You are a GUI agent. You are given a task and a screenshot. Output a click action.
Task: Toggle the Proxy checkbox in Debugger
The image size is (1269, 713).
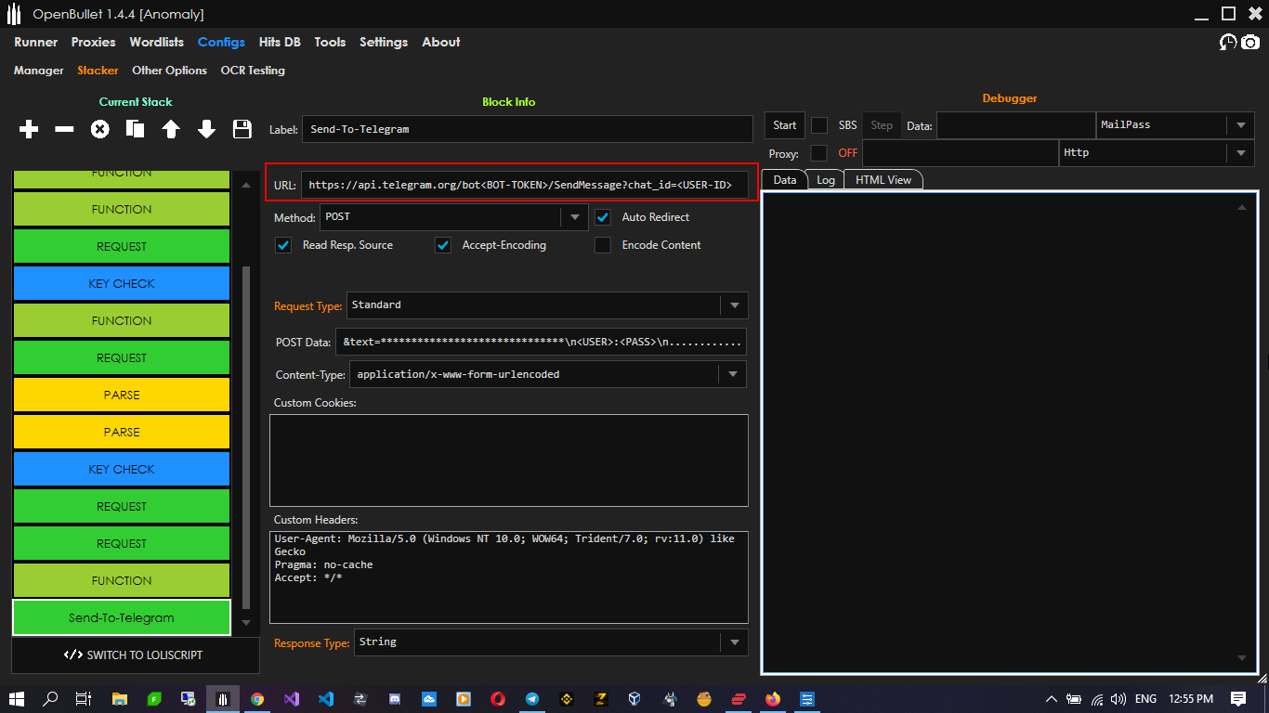[x=819, y=153]
